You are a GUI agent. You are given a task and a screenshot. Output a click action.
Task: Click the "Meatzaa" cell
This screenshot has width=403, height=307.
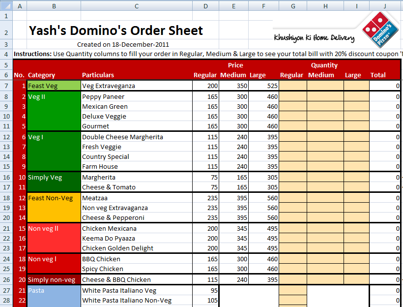click(x=137, y=198)
